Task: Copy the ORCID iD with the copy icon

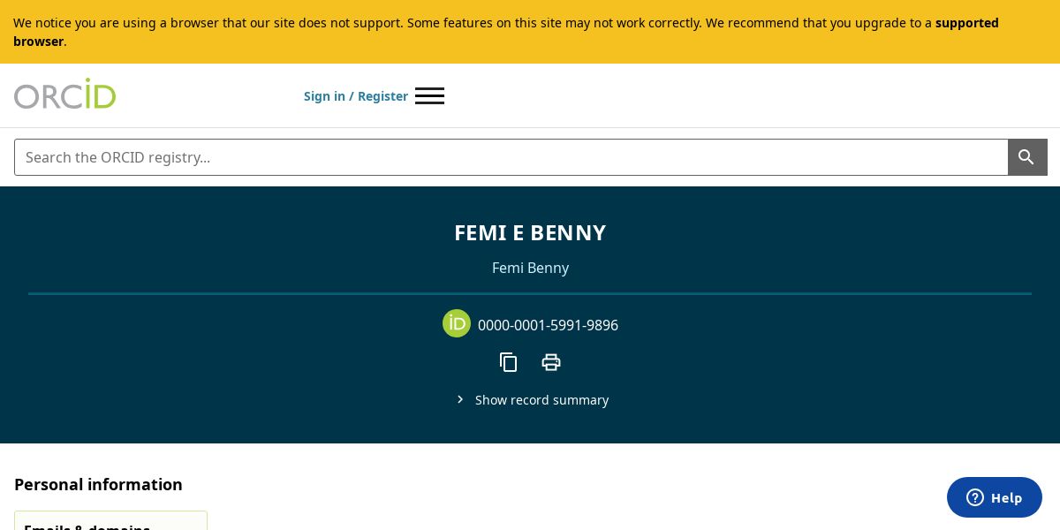Action: coord(509,362)
